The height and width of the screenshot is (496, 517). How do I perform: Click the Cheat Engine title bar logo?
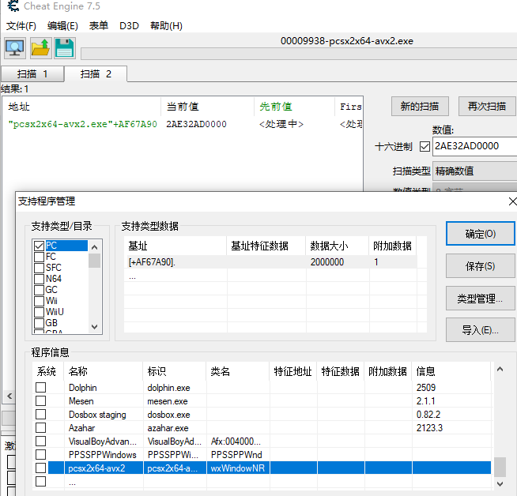tap(9, 8)
